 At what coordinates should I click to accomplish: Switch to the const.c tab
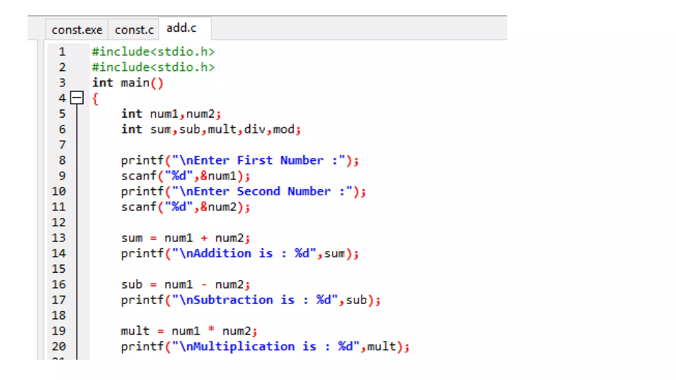coord(134,30)
